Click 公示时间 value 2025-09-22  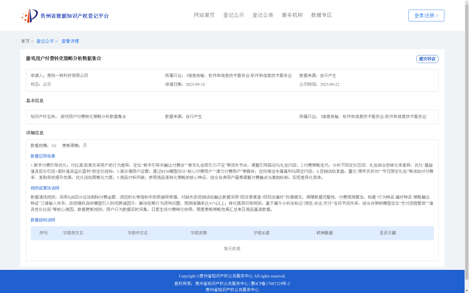tap(329, 84)
